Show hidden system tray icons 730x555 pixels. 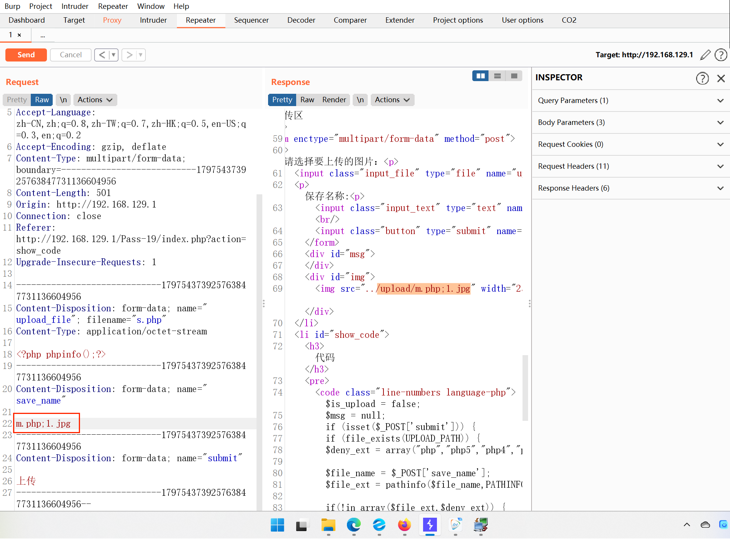687,525
